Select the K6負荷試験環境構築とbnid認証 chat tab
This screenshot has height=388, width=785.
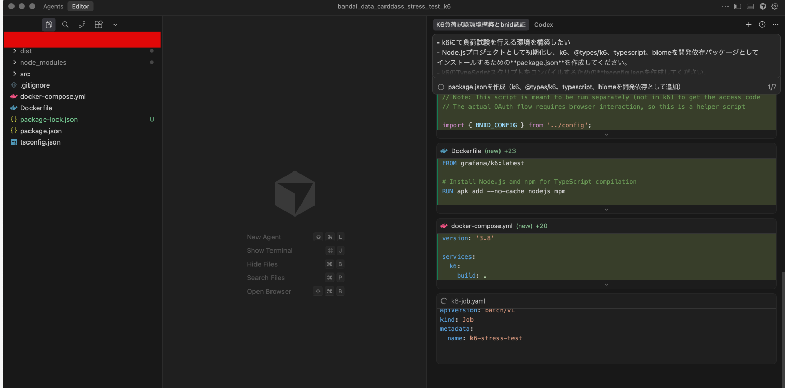pyautogui.click(x=481, y=24)
